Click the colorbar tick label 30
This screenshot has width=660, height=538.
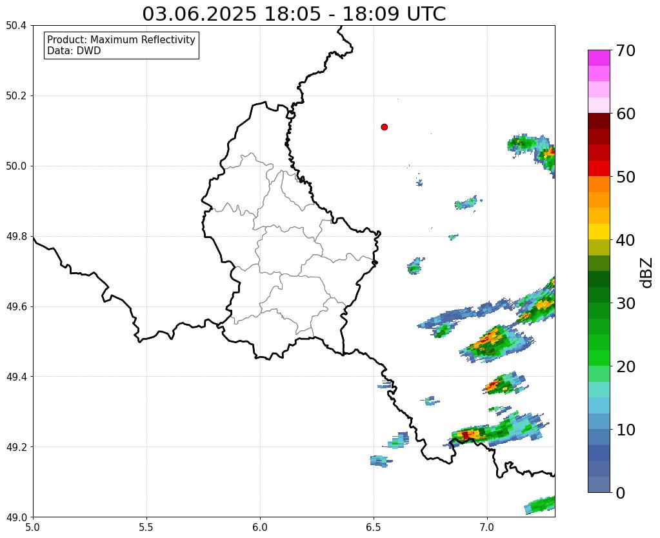click(626, 303)
